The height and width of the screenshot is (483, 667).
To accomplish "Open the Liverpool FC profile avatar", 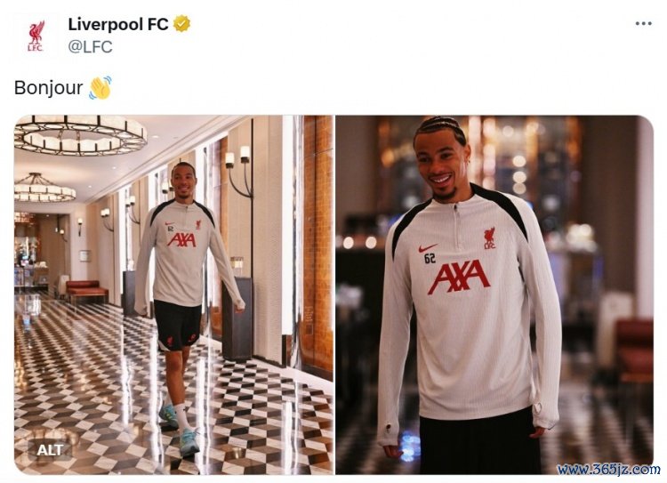I will (x=36, y=36).
